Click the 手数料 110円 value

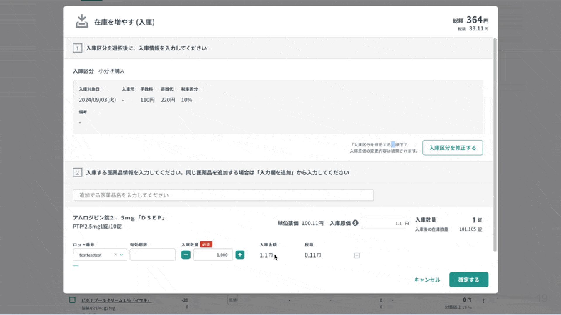pos(147,100)
